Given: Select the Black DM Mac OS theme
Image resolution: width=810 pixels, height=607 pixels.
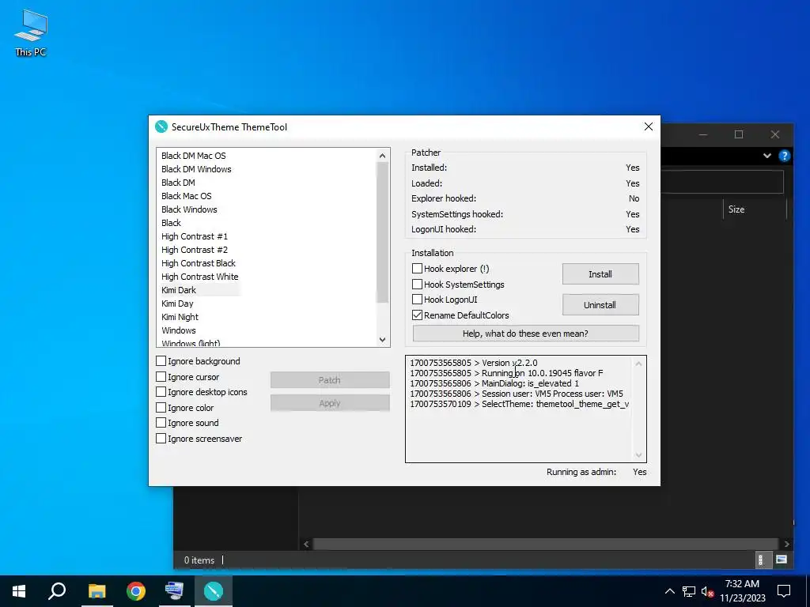Looking at the screenshot, I should click(x=193, y=156).
